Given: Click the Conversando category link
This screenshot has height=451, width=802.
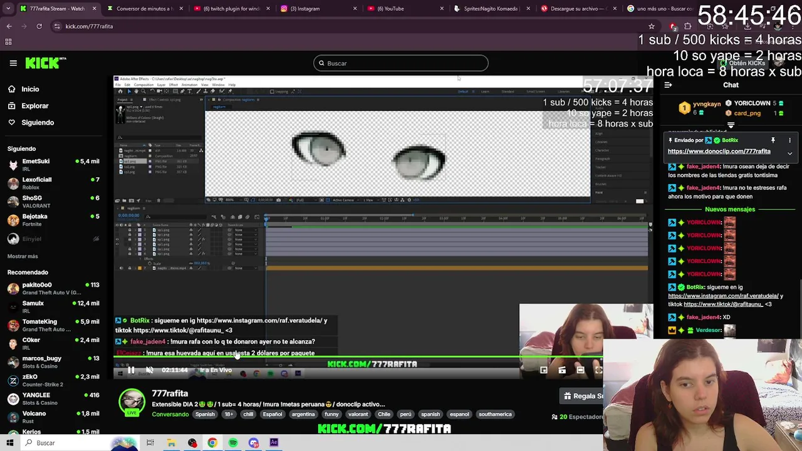Looking at the screenshot, I should pyautogui.click(x=170, y=414).
